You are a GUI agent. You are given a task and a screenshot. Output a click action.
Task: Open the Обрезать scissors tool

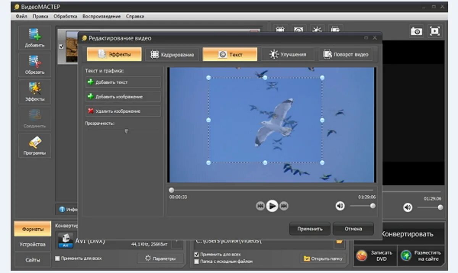(x=35, y=65)
